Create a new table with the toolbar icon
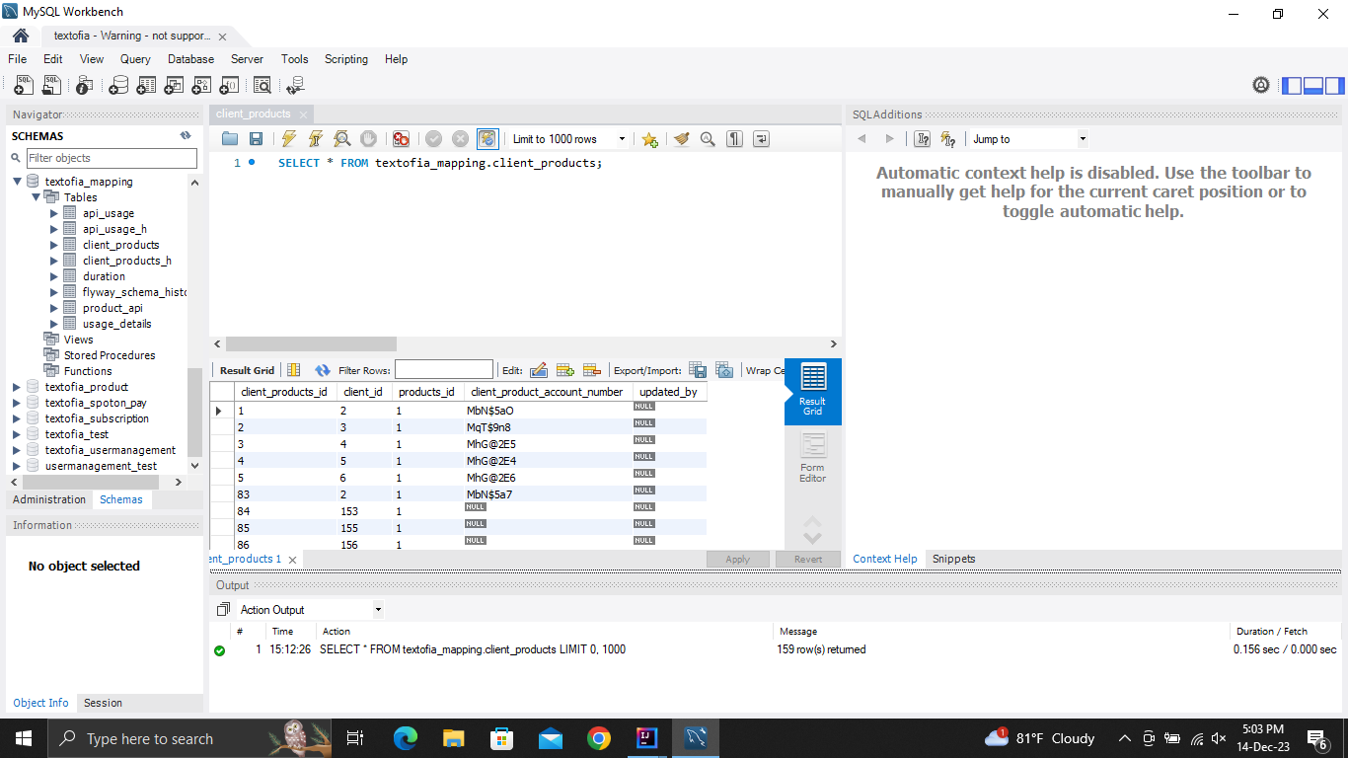The image size is (1348, 758). (x=146, y=85)
